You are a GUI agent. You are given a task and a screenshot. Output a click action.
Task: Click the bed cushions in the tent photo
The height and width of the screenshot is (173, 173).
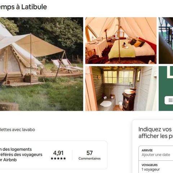click(137, 43)
